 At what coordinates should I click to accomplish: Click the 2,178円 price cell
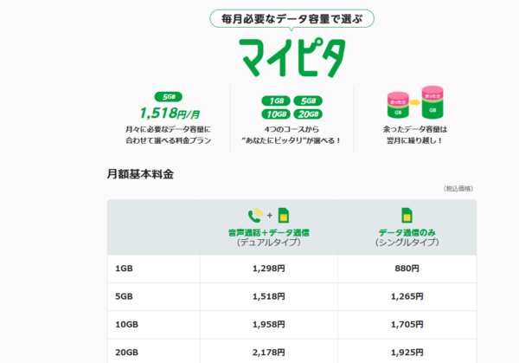pos(269,353)
